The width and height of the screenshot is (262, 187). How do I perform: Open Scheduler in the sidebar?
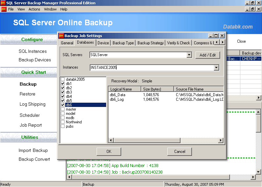[x=29, y=115]
